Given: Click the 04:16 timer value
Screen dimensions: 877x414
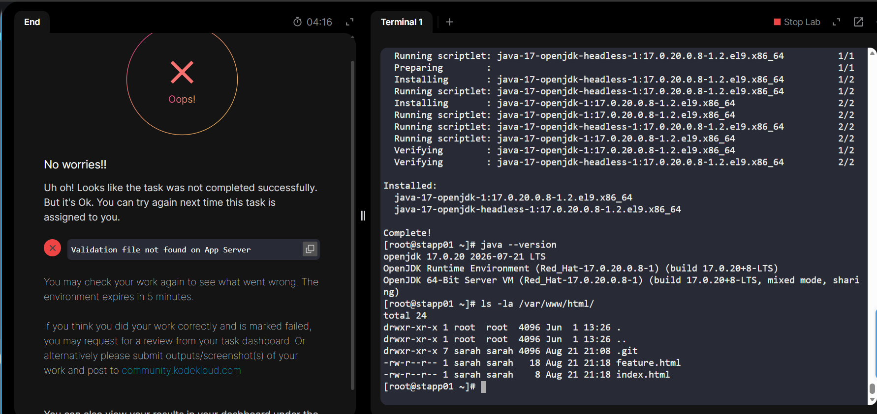Looking at the screenshot, I should (x=319, y=22).
